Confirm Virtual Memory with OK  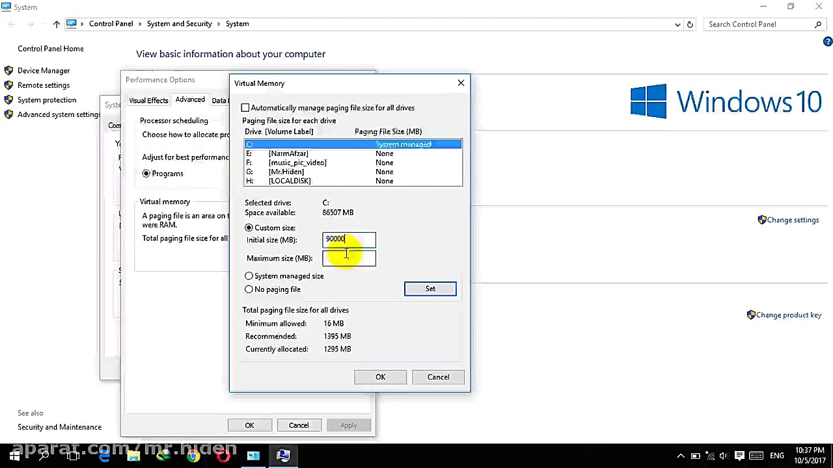(x=381, y=377)
